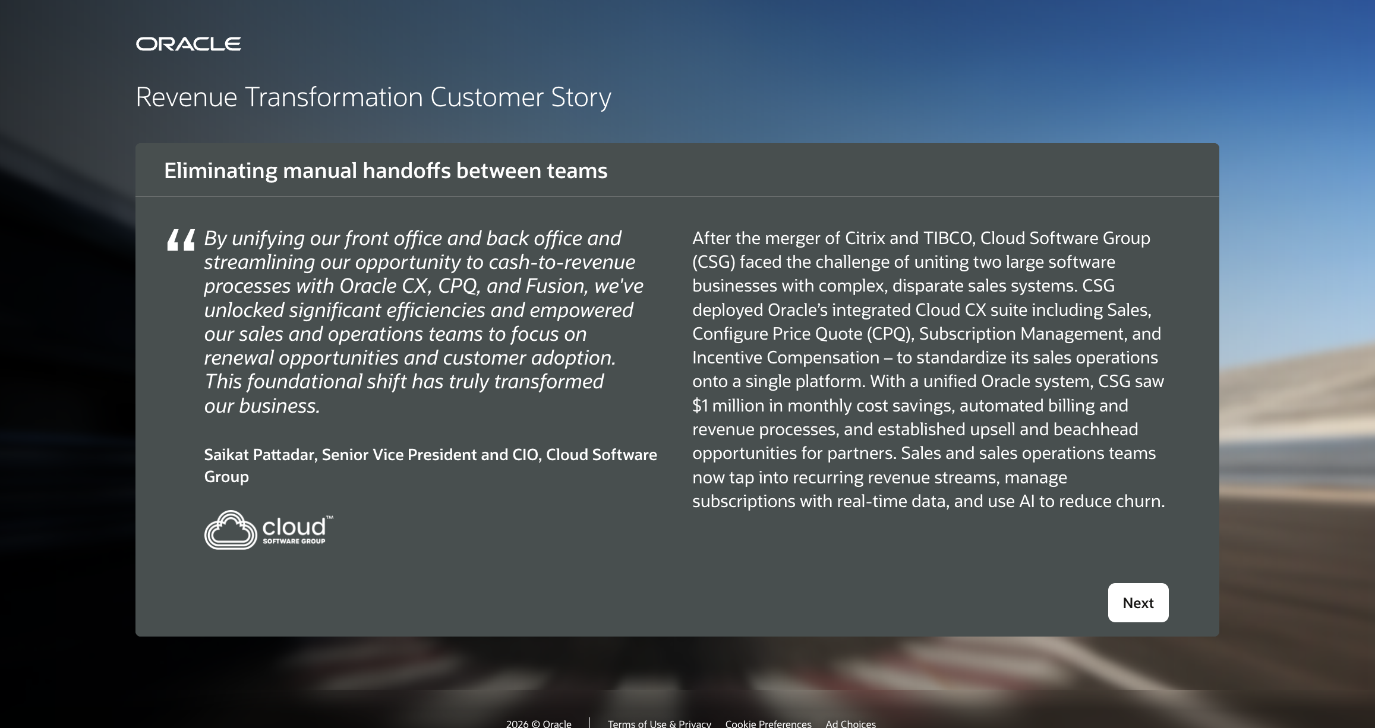Click the heading "Eliminating manual handoffs between teams"
This screenshot has height=728, width=1375.
coord(386,171)
